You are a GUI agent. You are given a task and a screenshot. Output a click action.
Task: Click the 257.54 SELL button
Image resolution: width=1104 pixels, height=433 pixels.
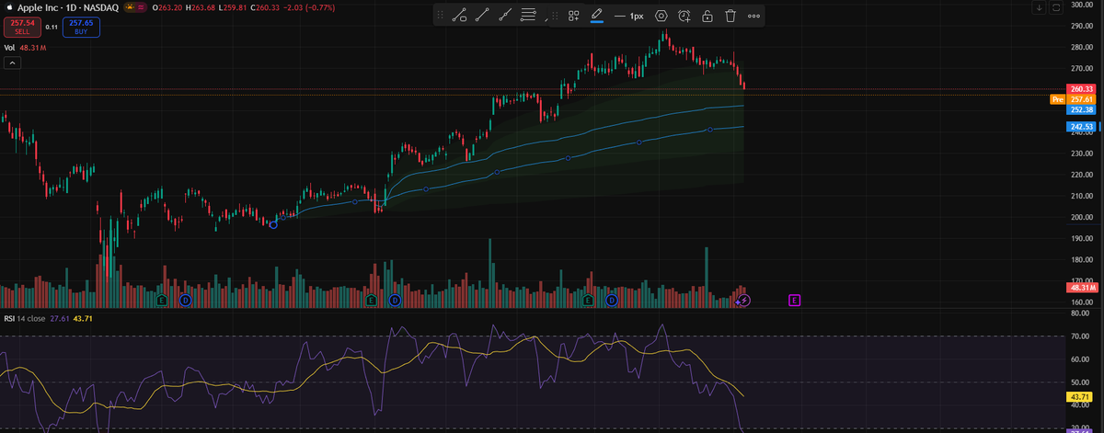tap(23, 27)
